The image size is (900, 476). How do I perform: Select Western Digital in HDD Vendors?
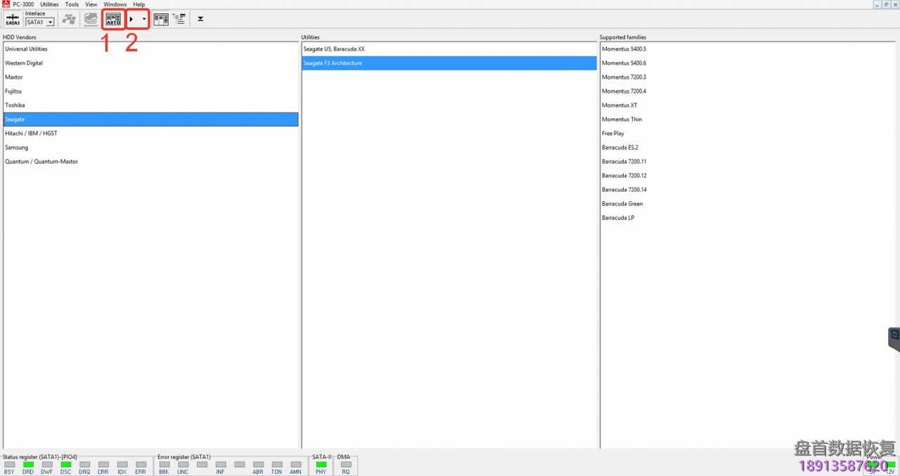pyautogui.click(x=24, y=63)
